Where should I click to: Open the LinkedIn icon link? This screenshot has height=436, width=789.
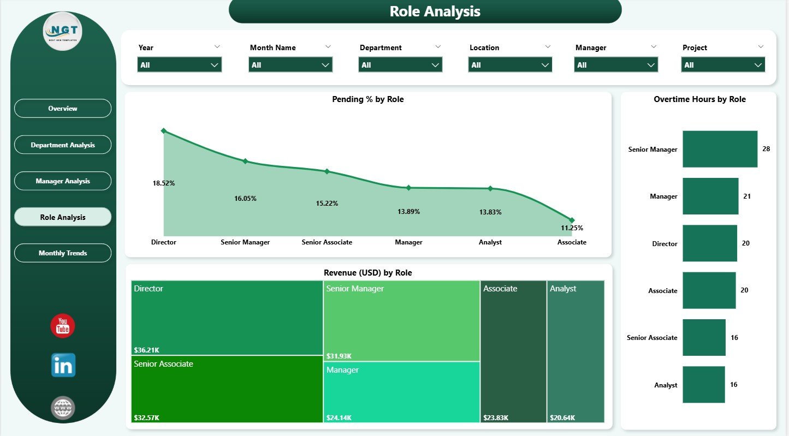[x=63, y=365]
